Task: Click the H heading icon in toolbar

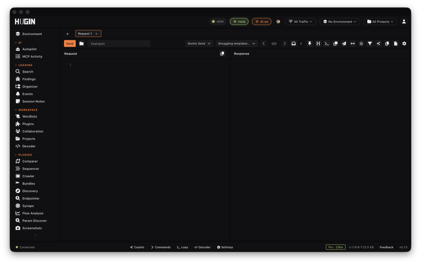Action: click(x=318, y=43)
